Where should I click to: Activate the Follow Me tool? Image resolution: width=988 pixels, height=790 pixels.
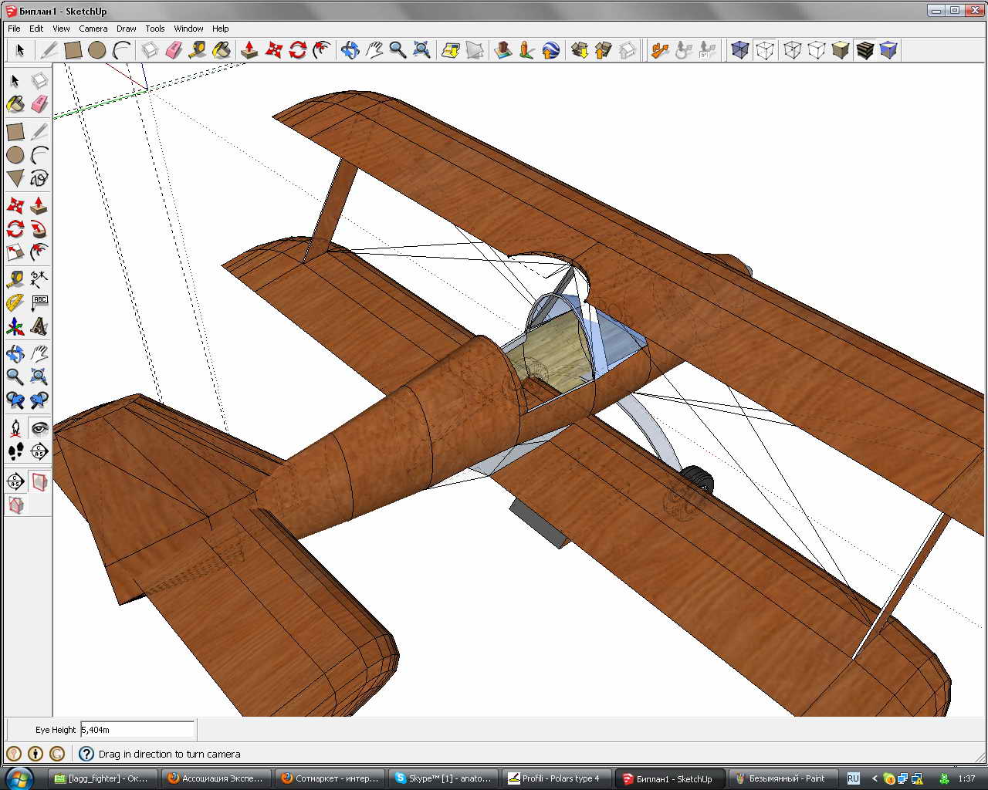pyautogui.click(x=39, y=229)
